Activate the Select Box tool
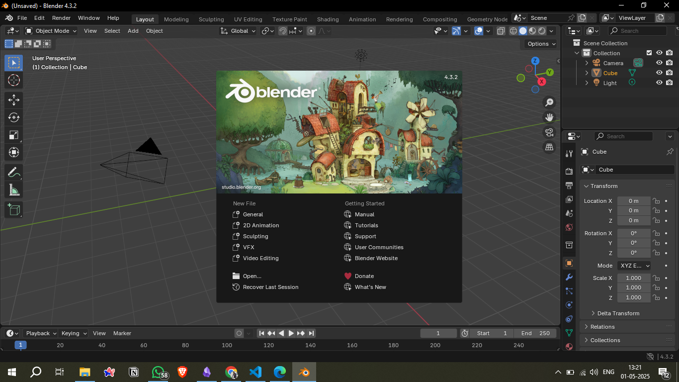Screen dimensions: 679x382 pyautogui.click(x=13, y=63)
